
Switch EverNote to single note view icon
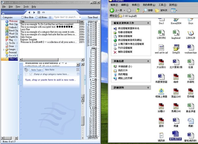coord(44,13)
